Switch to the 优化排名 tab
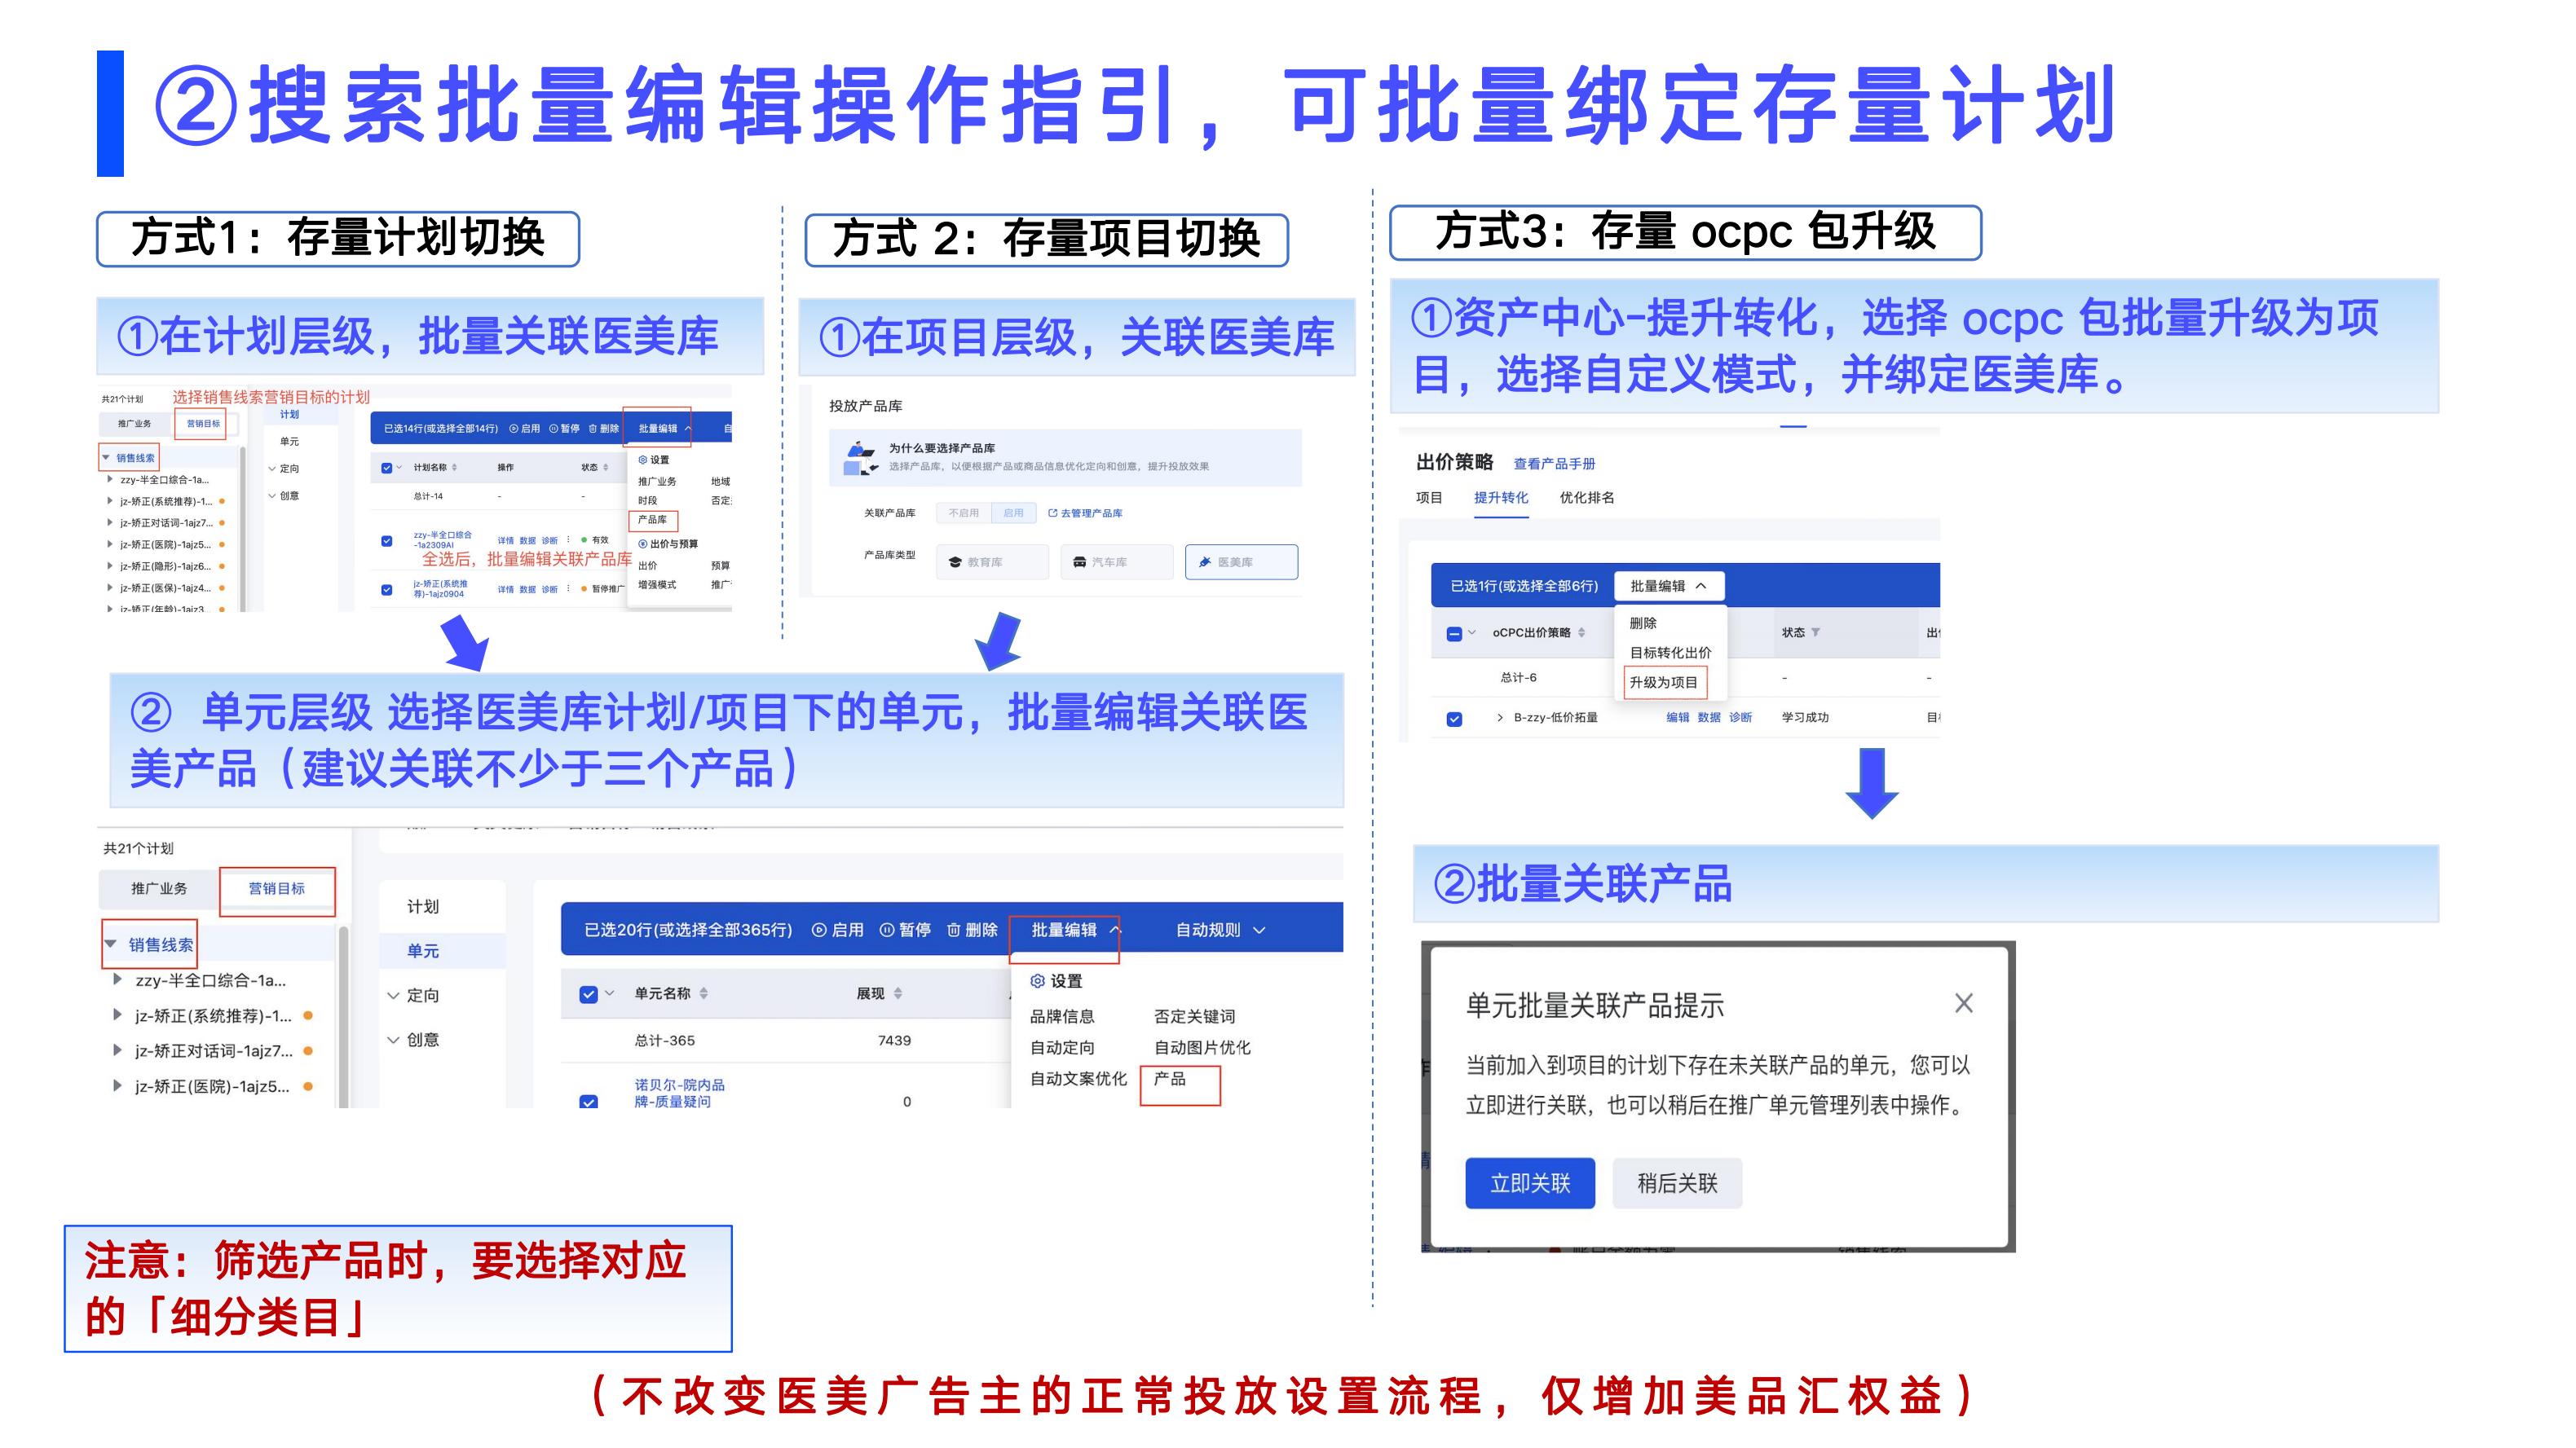 click(1586, 498)
